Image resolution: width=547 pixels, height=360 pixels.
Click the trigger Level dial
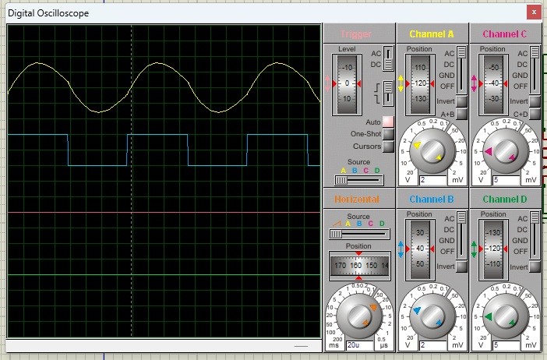coord(347,83)
